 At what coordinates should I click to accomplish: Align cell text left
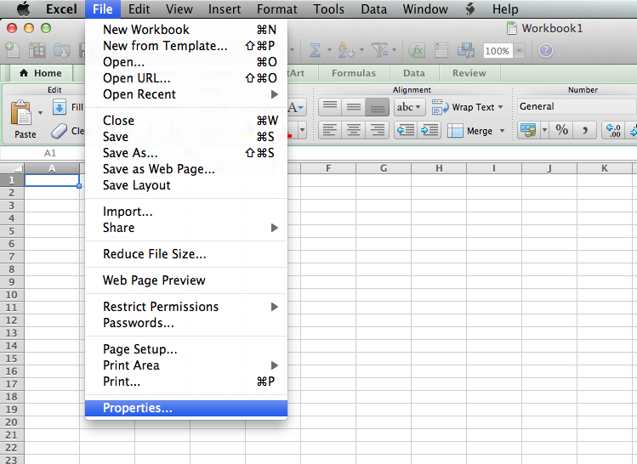tap(330, 131)
